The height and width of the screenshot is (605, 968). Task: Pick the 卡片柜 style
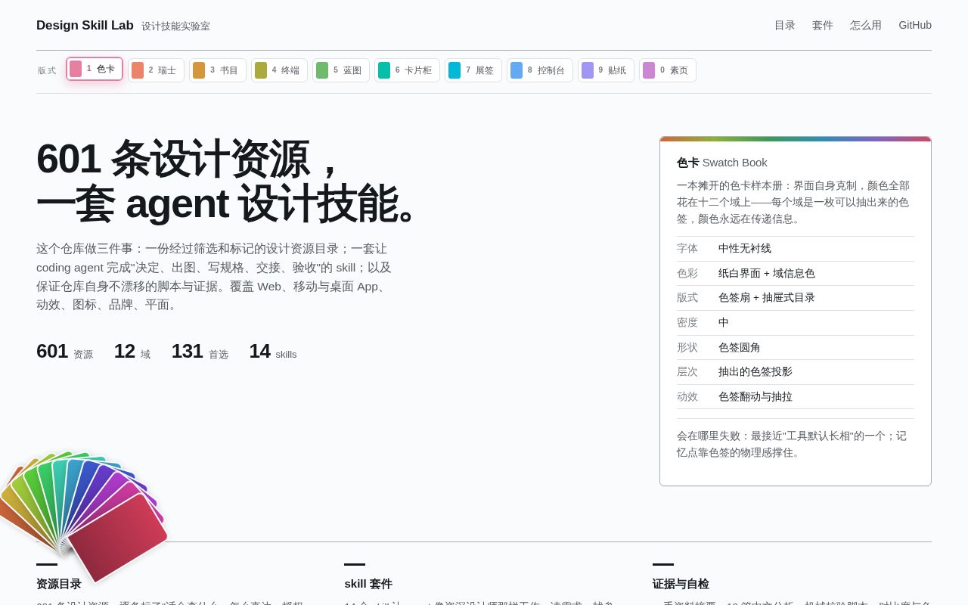[407, 70]
